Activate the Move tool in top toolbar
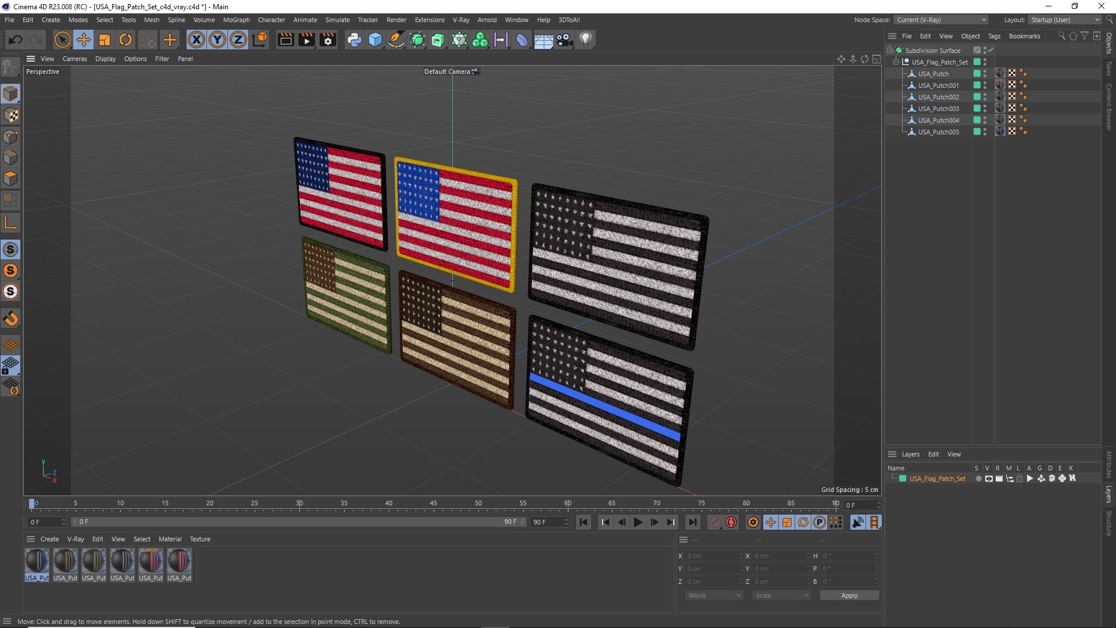This screenshot has height=628, width=1116. point(84,40)
